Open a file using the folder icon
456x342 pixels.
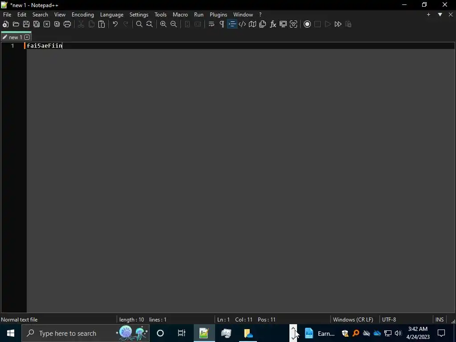16,24
